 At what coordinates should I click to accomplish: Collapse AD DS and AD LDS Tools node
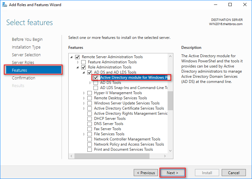[84, 72]
